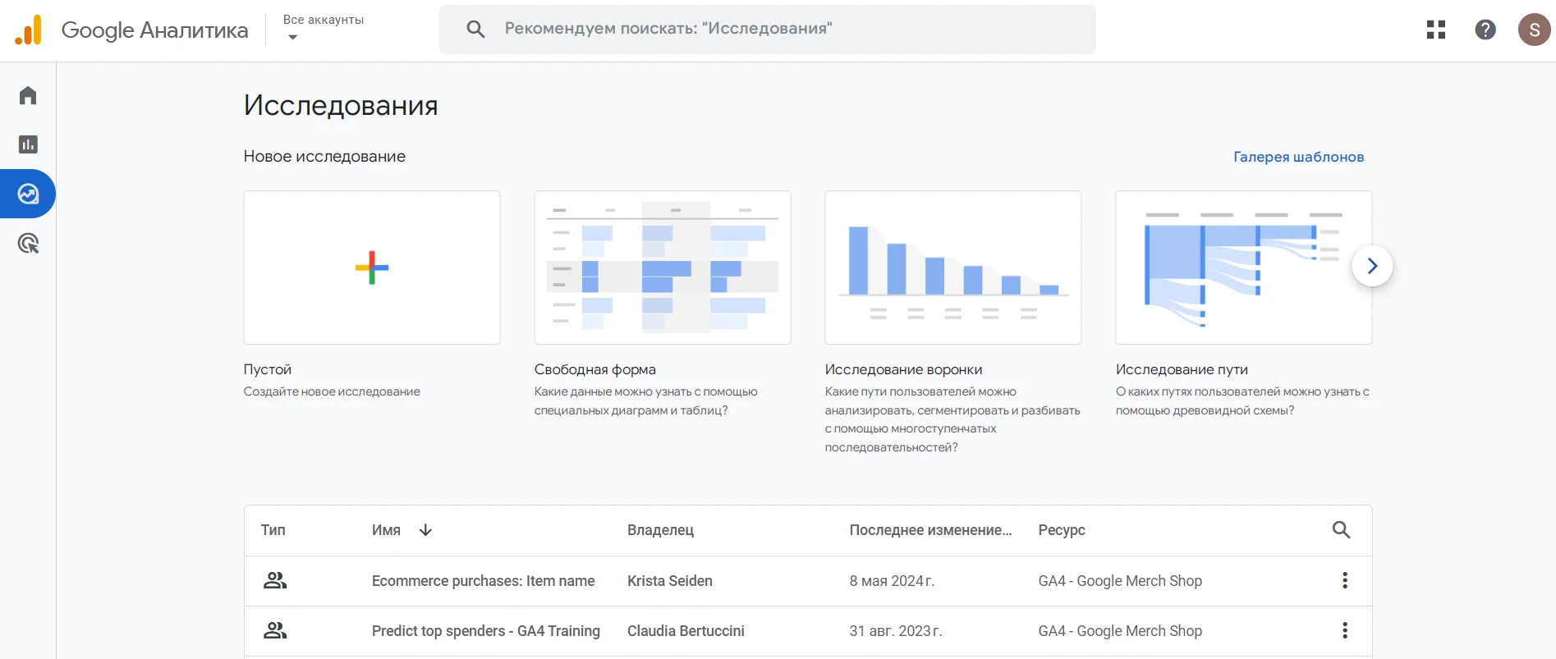
Task: Click the date "8 мая 2024 г."
Action: click(892, 581)
